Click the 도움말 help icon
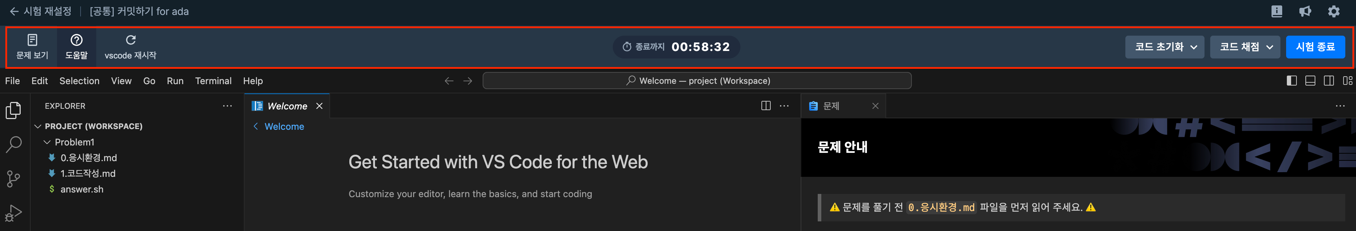 pyautogui.click(x=76, y=46)
